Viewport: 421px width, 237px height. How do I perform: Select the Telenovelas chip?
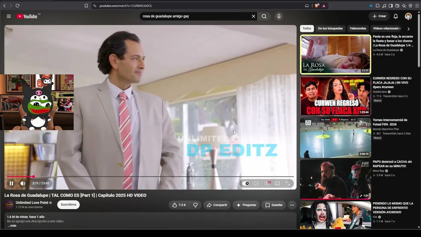click(x=358, y=29)
